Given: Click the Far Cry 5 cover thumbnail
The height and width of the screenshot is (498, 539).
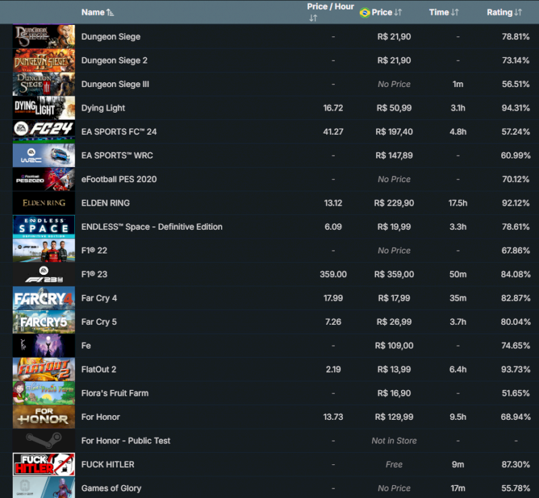Looking at the screenshot, I should click(x=44, y=321).
